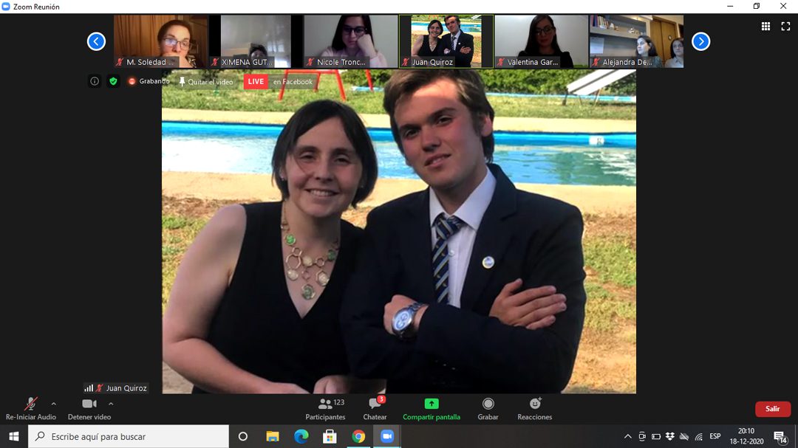Open the Participantes panel
The width and height of the screenshot is (798, 448).
click(x=325, y=404)
